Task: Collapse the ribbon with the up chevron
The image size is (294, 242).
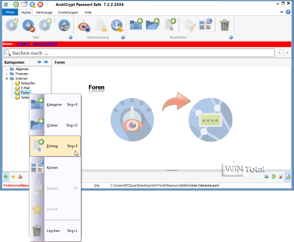Action: 282,12
